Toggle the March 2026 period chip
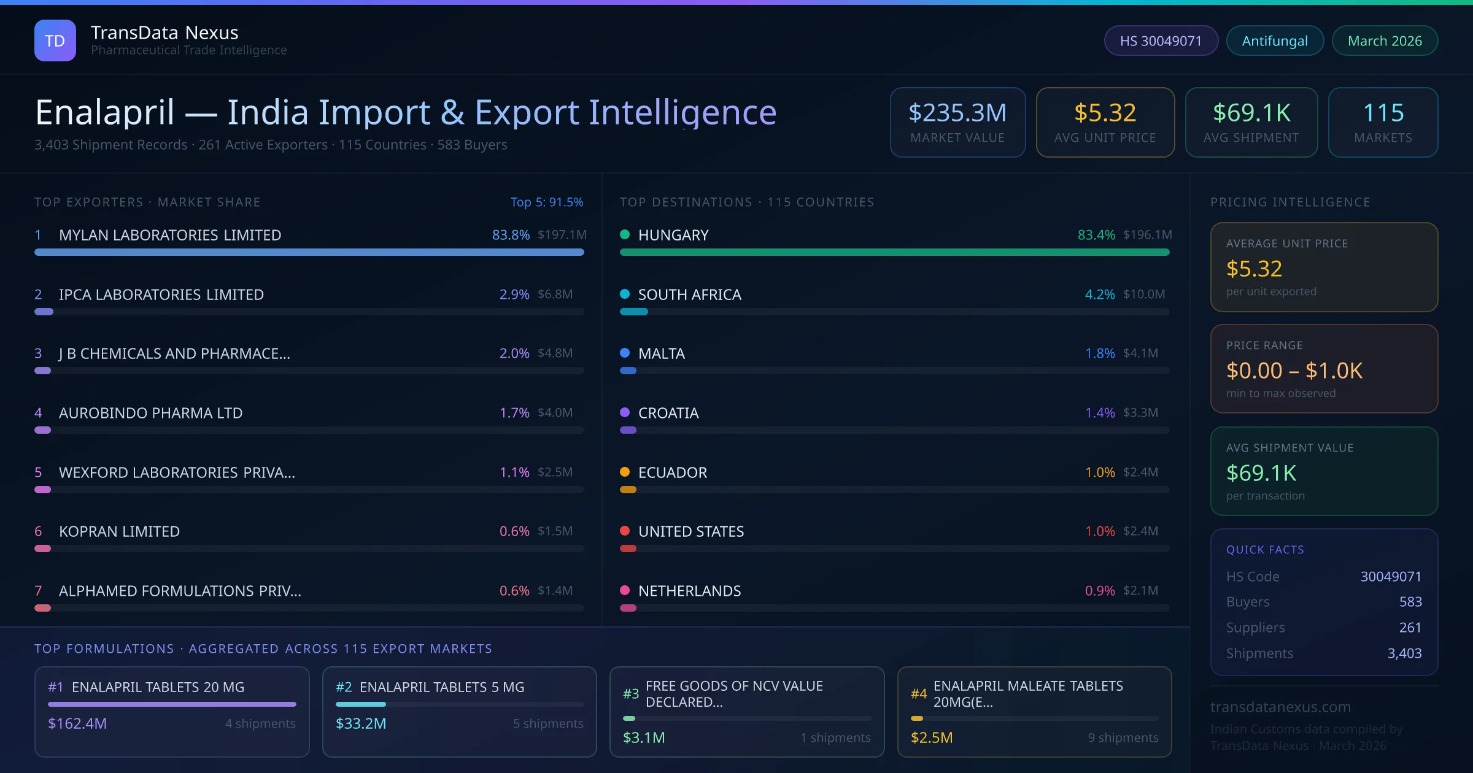Screen dimensions: 1473x773 coord(1385,40)
